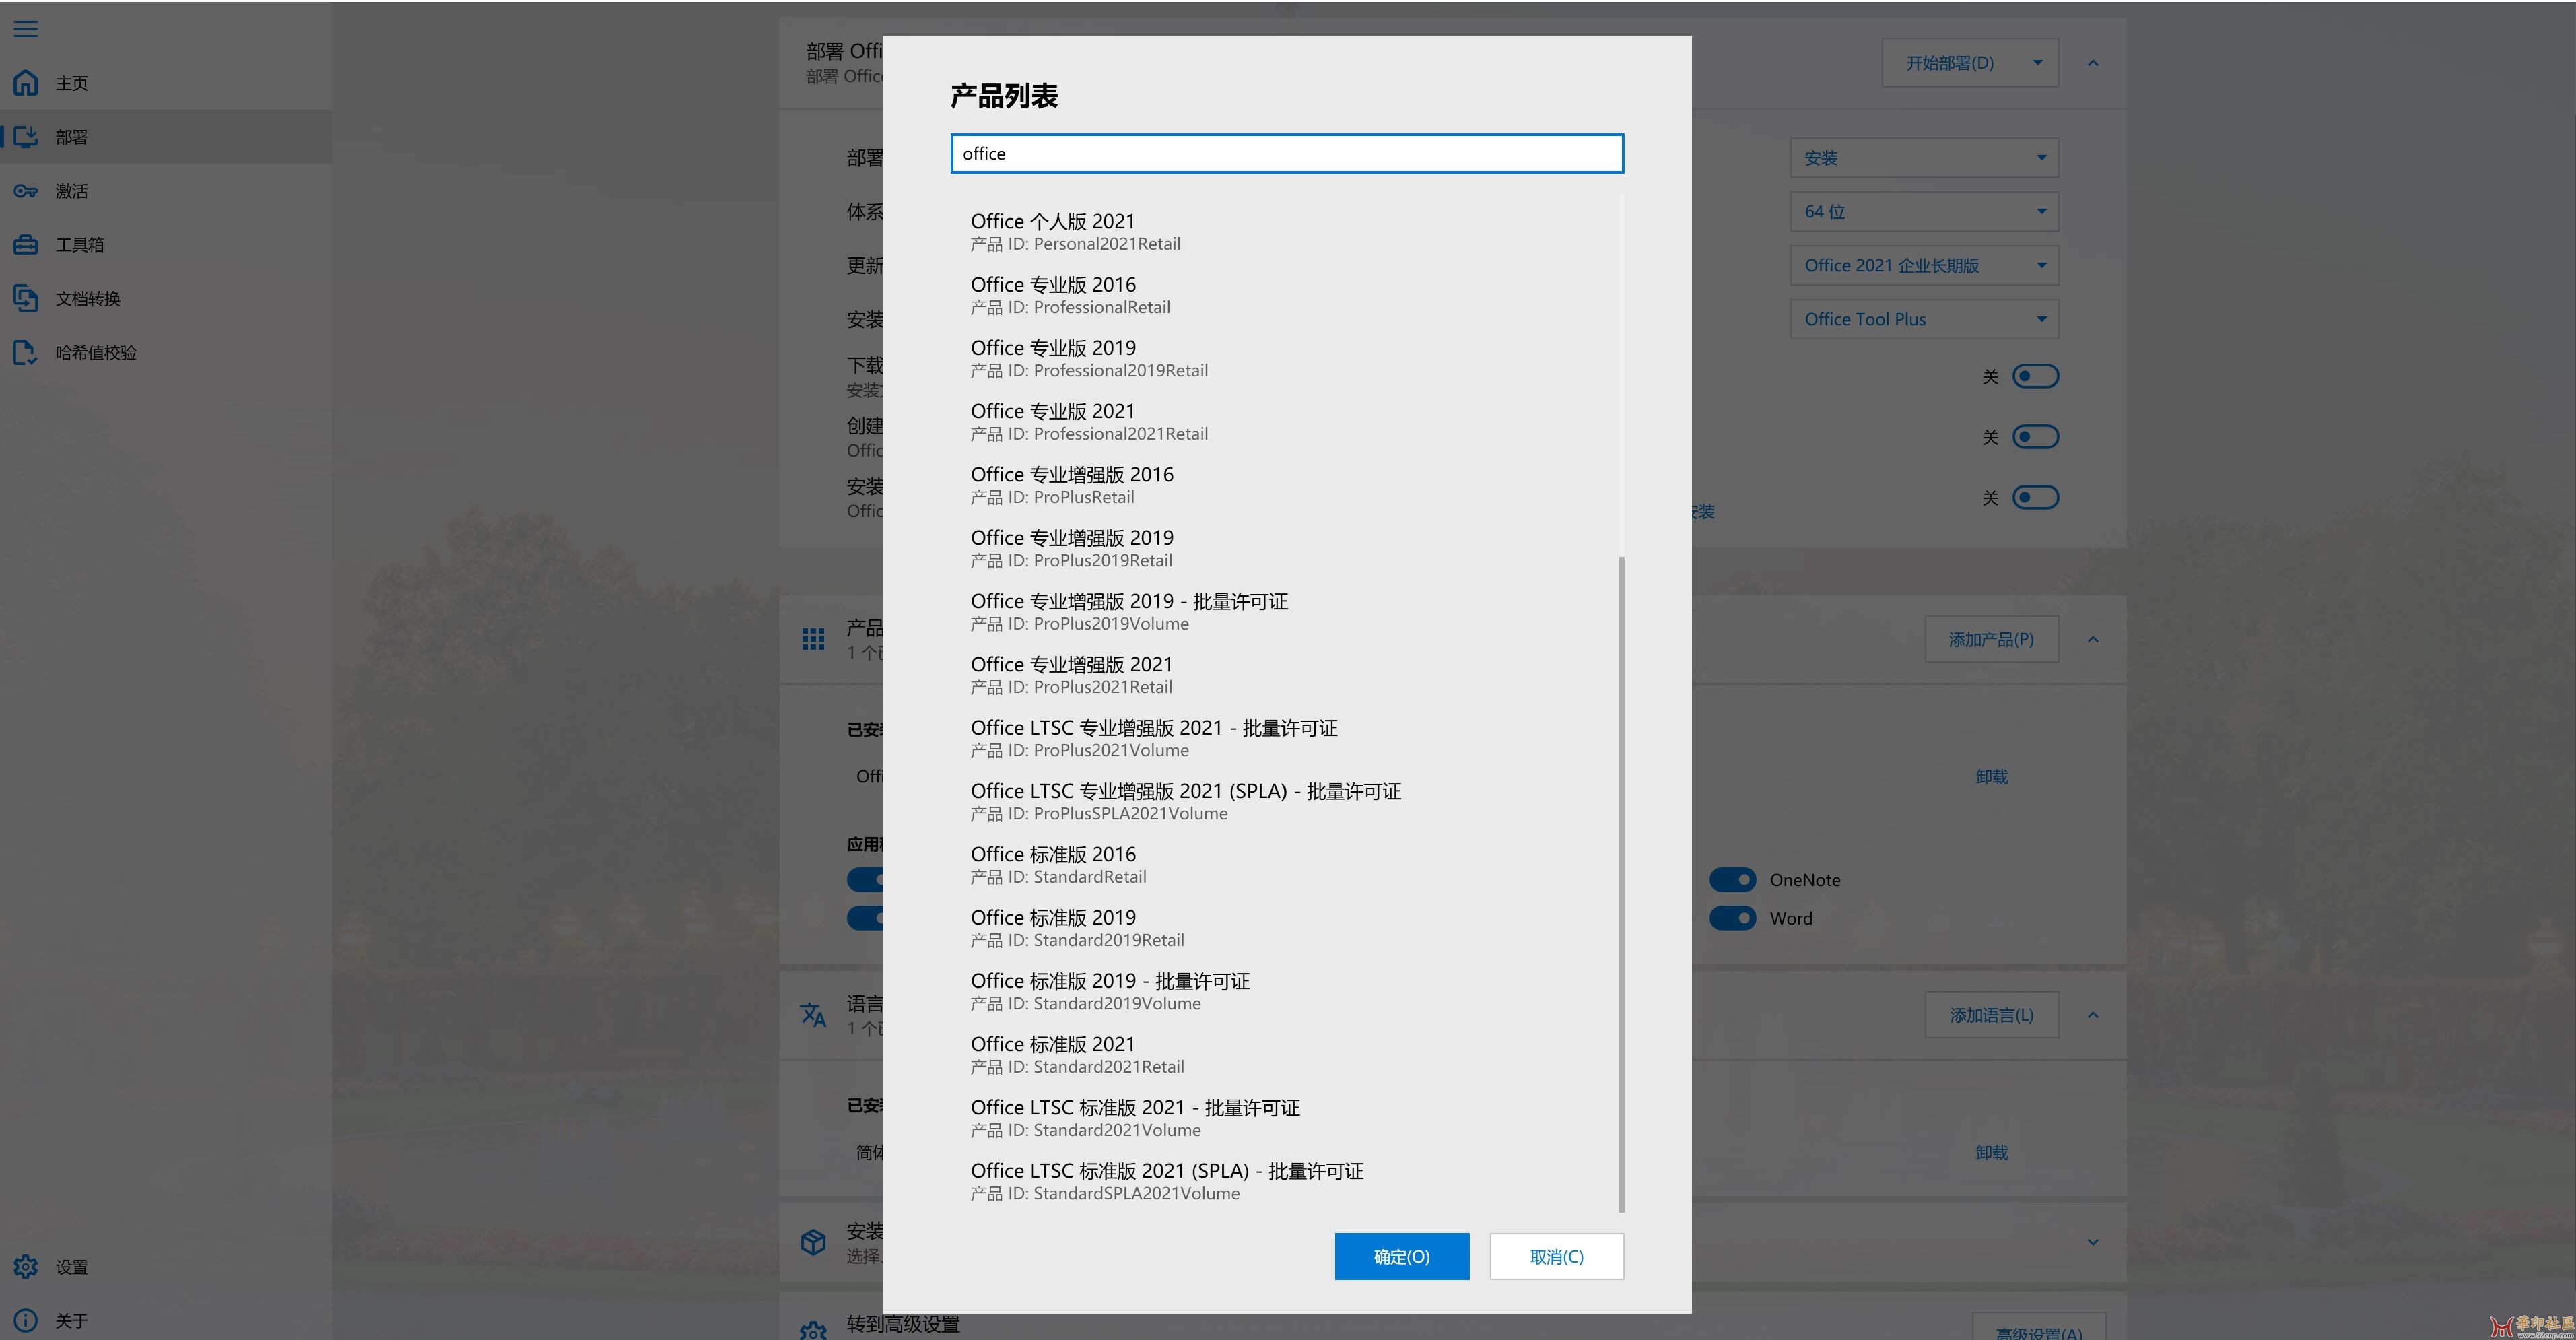Click the 添加产品(P) button
This screenshot has height=1340, width=2576.
tap(1991, 639)
